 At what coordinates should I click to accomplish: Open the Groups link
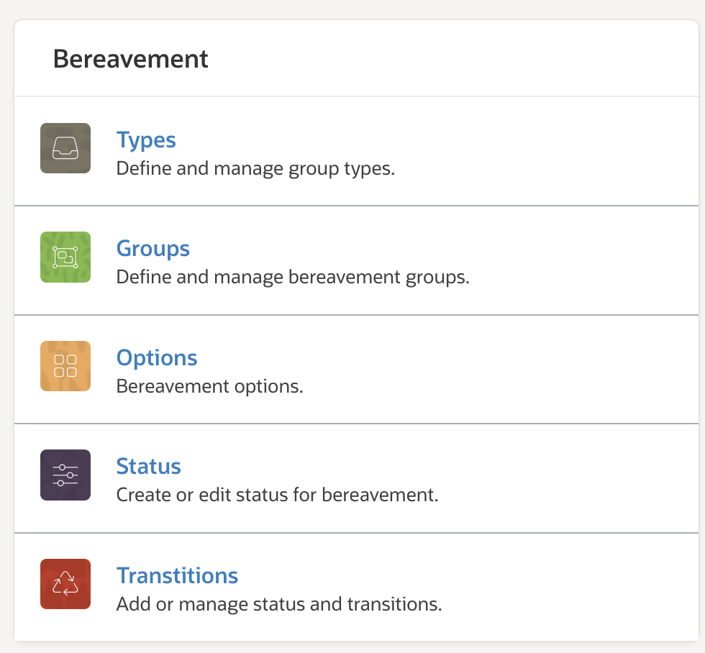point(153,249)
